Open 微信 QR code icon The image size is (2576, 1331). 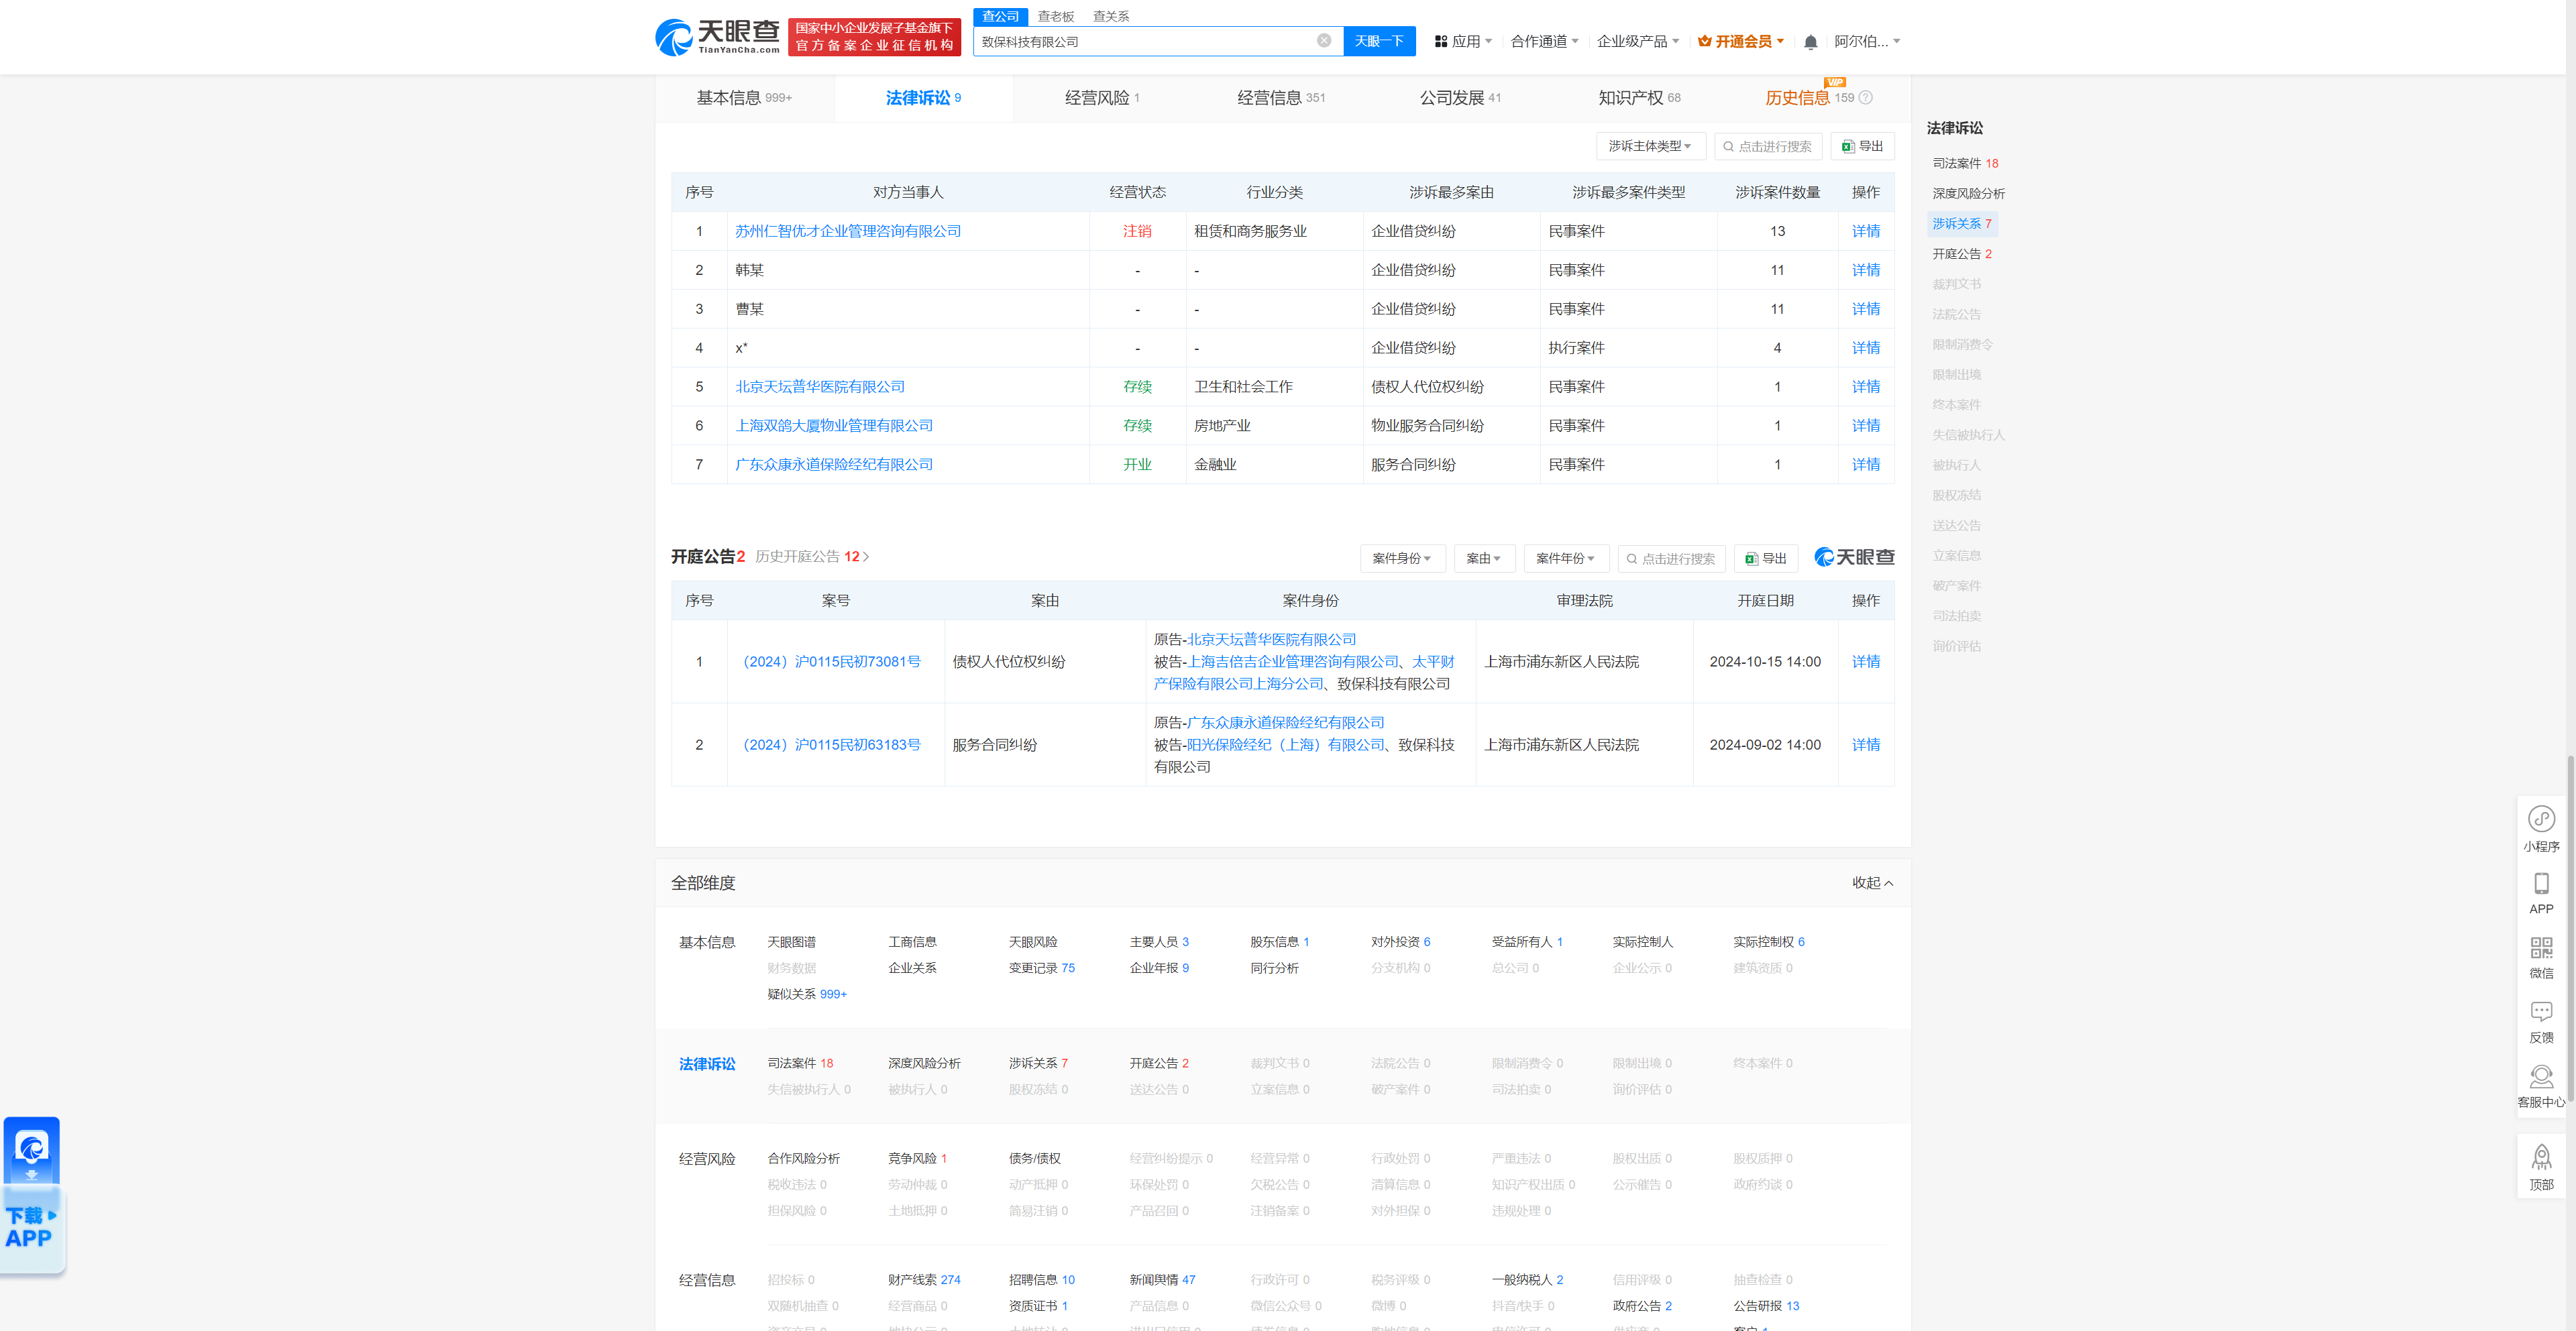(2541, 947)
